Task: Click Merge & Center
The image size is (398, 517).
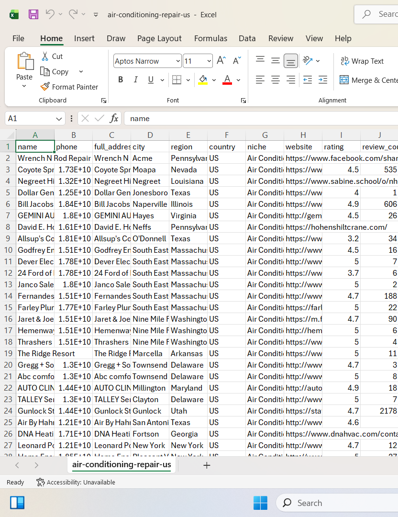Action: 368,80
